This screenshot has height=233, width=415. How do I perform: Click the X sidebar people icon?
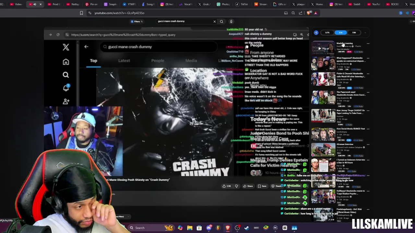click(66, 101)
